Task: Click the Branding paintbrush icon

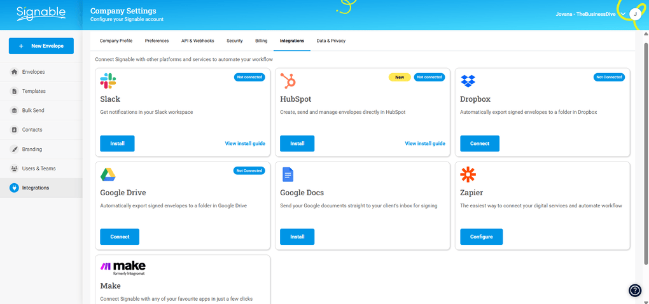Action: pyautogui.click(x=14, y=149)
